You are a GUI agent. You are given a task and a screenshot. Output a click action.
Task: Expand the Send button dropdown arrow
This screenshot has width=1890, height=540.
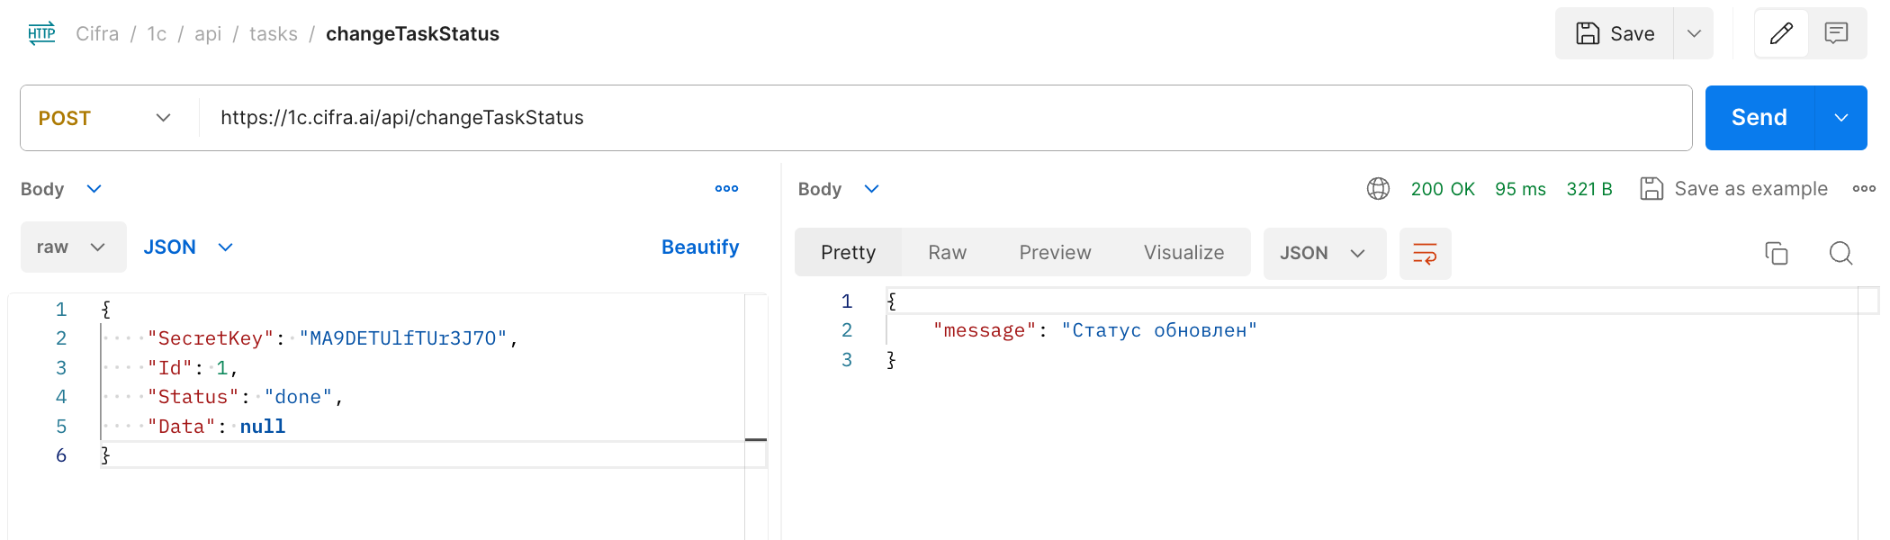[1841, 118]
